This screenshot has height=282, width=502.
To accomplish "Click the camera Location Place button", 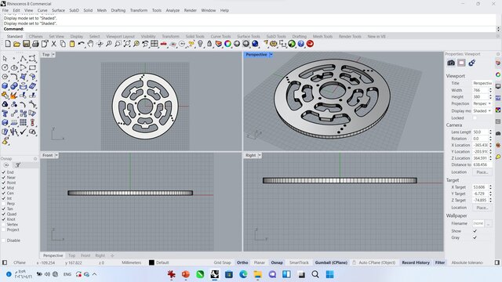I will 482,172.
